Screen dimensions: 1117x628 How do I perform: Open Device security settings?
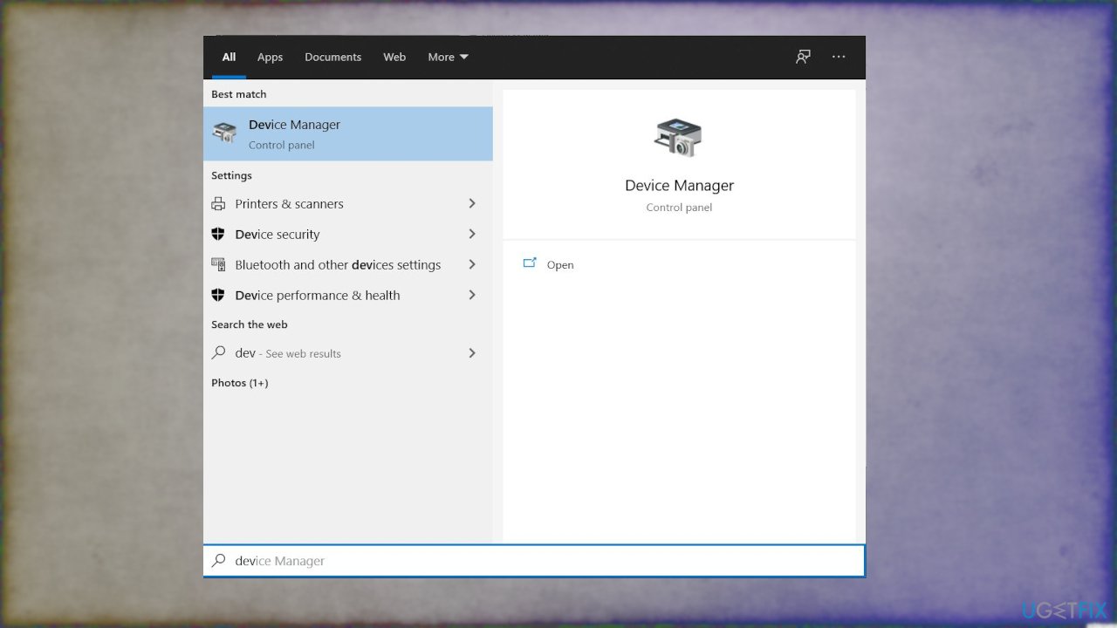[x=348, y=234]
